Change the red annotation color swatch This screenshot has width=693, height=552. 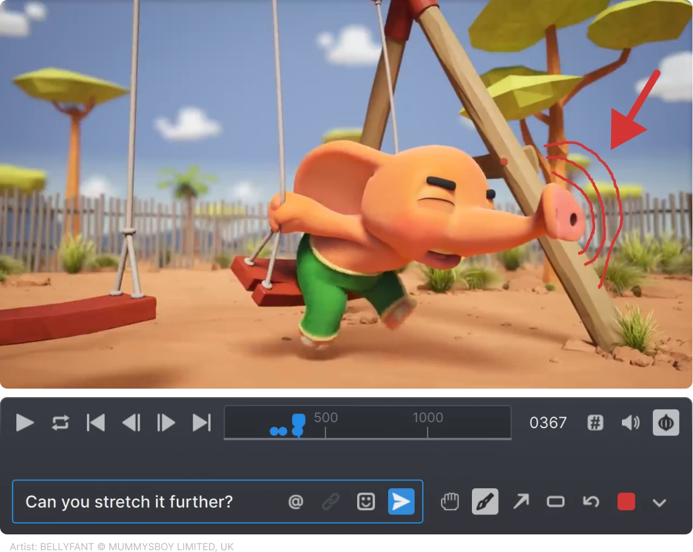(626, 502)
